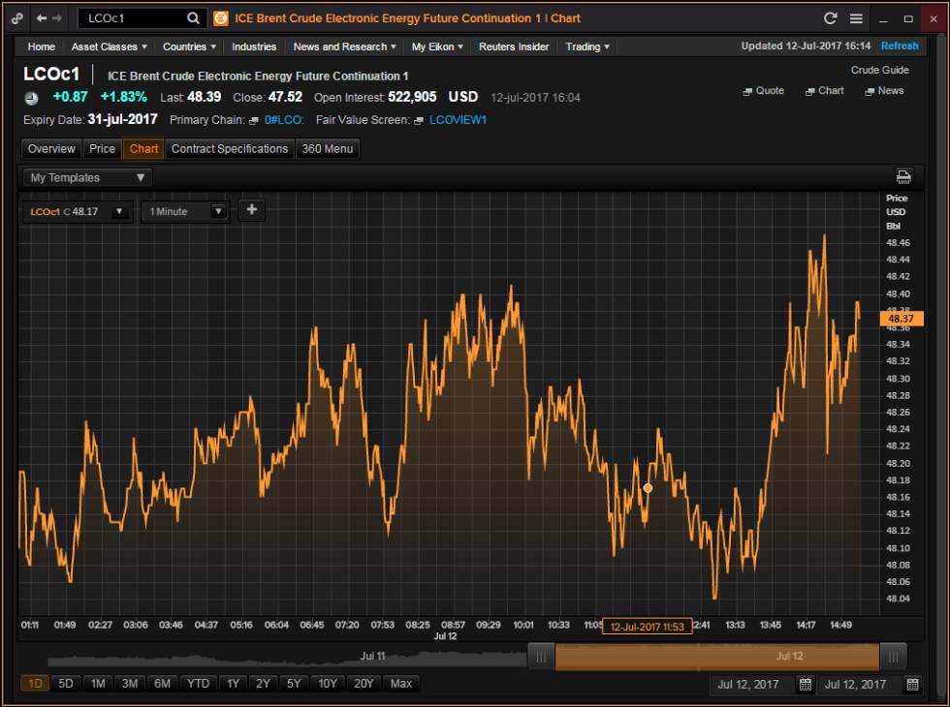Grab the left range slider handle

pos(541,657)
